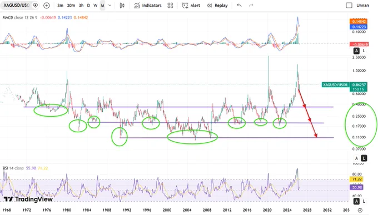Create a new Alert
This screenshot has width=378, height=215.
[x=191, y=6]
